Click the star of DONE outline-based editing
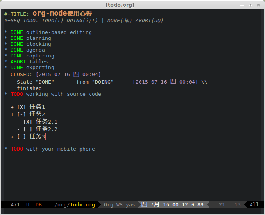 pos(6,32)
